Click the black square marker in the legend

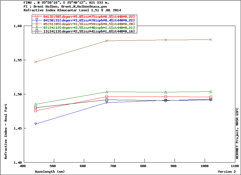point(37,31)
